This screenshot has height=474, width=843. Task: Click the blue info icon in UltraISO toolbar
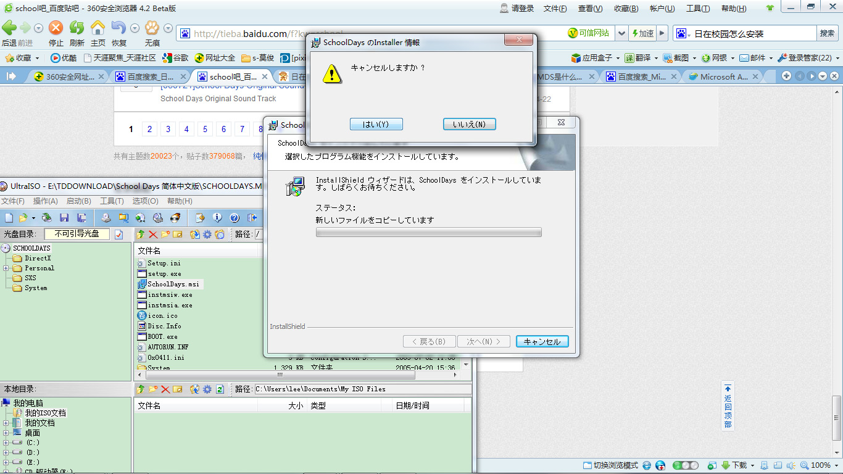[x=217, y=218]
